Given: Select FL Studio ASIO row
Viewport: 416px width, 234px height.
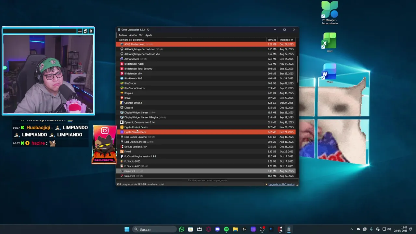Looking at the screenshot, I should [206, 166].
